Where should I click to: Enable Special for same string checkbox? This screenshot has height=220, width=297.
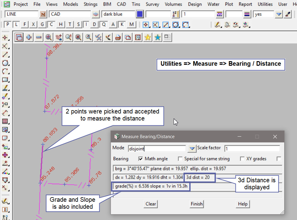tap(180, 159)
